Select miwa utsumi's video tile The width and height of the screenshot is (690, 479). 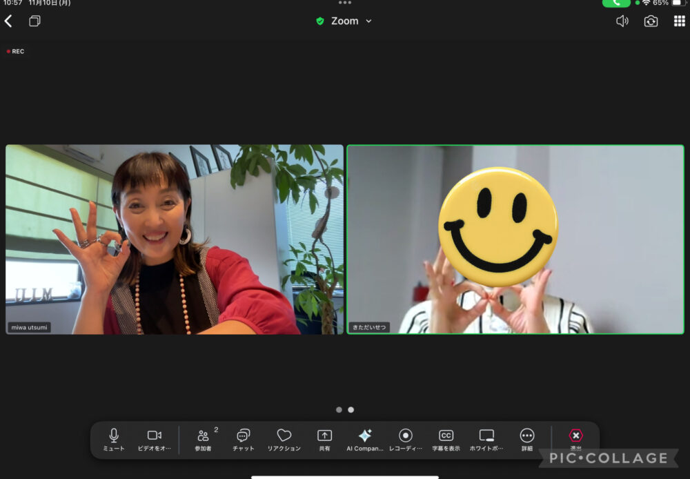point(175,239)
